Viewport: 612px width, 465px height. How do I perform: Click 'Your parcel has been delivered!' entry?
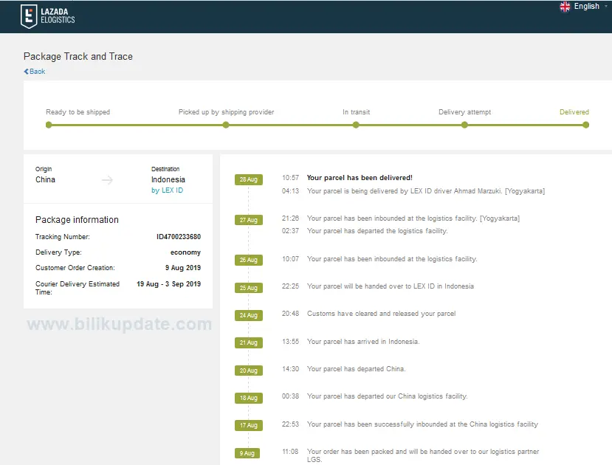360,178
